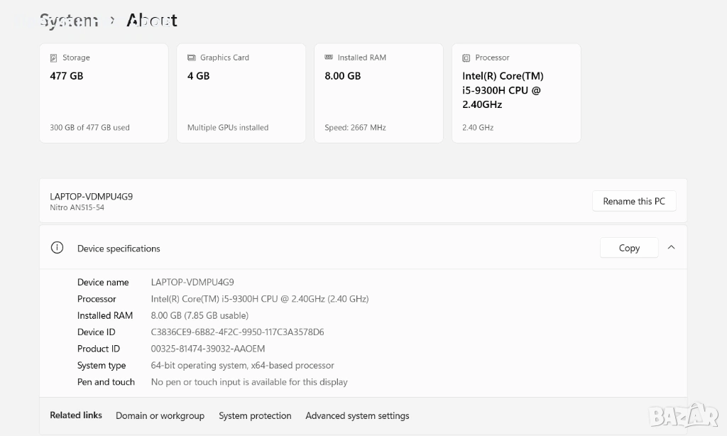Copy the device specifications
727x436 pixels.
629,248
